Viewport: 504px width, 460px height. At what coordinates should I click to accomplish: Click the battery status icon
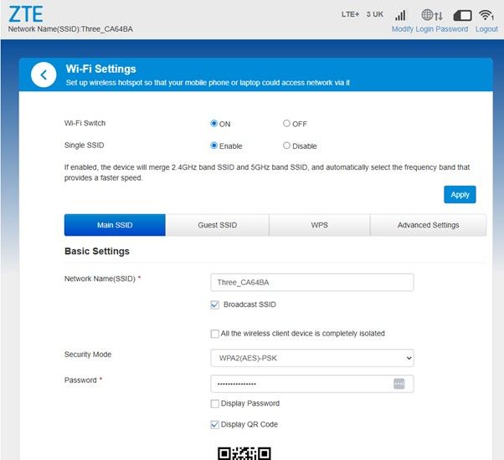[x=462, y=15]
